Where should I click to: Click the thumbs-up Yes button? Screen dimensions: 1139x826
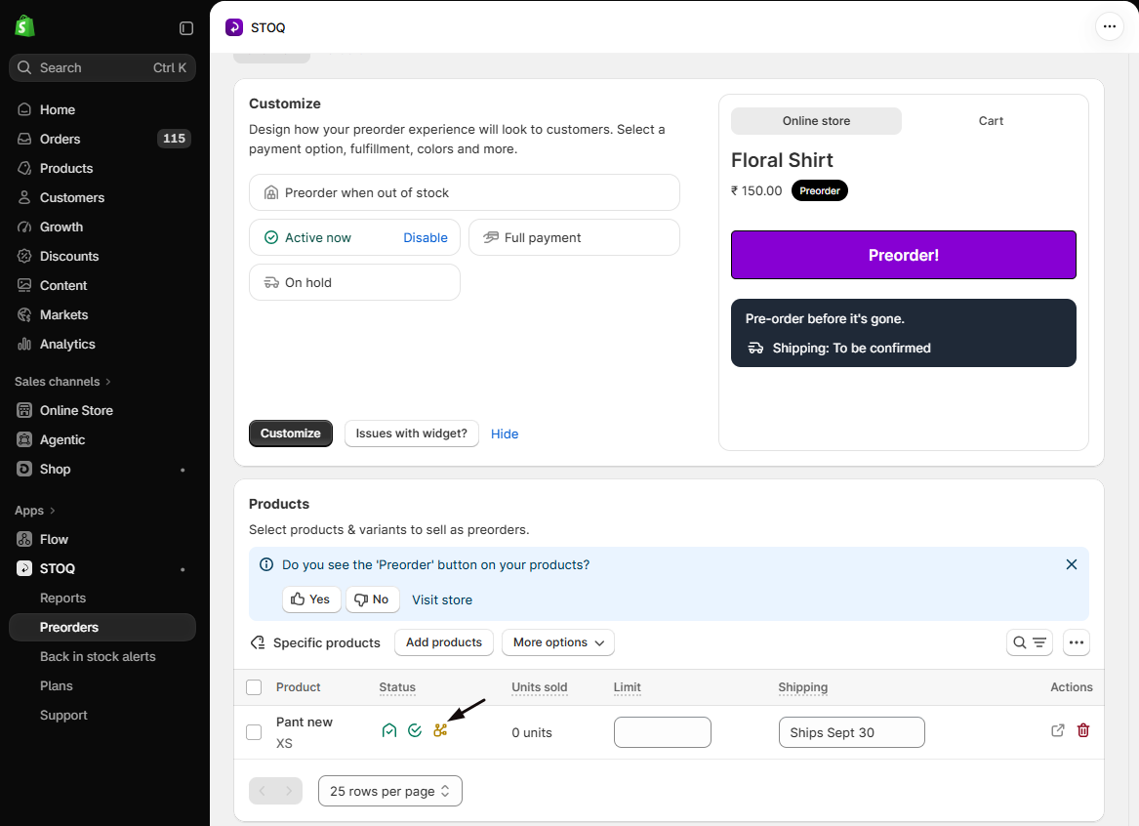pos(311,599)
